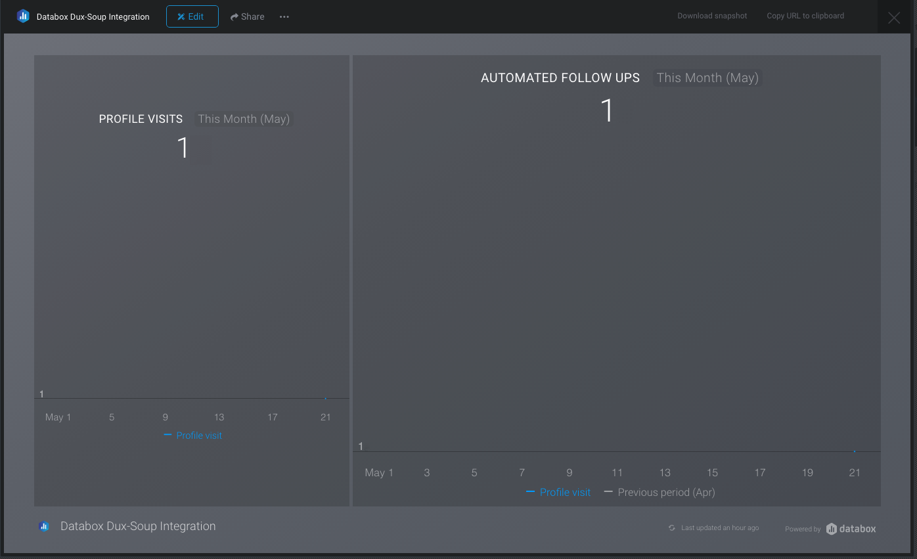
Task: Click the refresh icon near Last updated
Action: (x=671, y=528)
